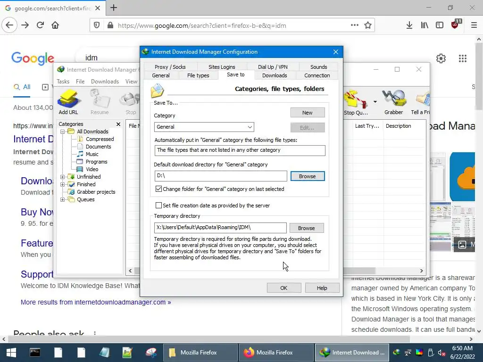The width and height of the screenshot is (483, 362).
Task: Go to Firefox home page
Action: click(x=55, y=25)
